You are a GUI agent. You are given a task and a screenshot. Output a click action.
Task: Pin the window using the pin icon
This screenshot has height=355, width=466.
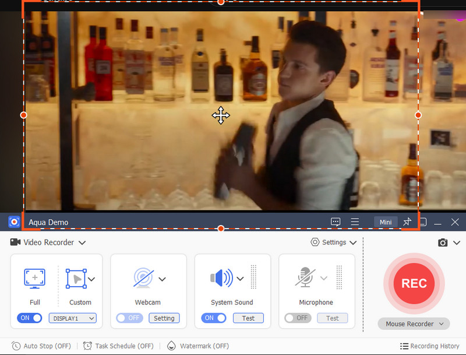point(408,222)
